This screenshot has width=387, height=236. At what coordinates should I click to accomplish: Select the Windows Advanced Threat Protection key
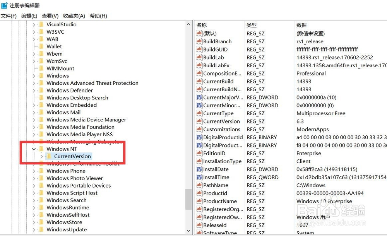point(92,83)
